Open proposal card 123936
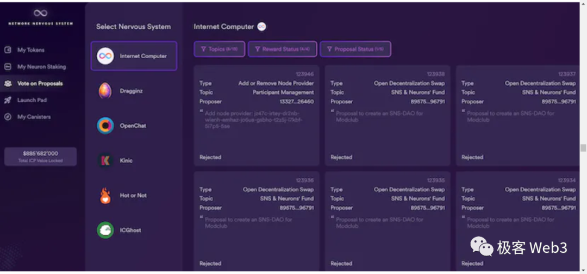This screenshot has height=274, width=587. tap(257, 221)
